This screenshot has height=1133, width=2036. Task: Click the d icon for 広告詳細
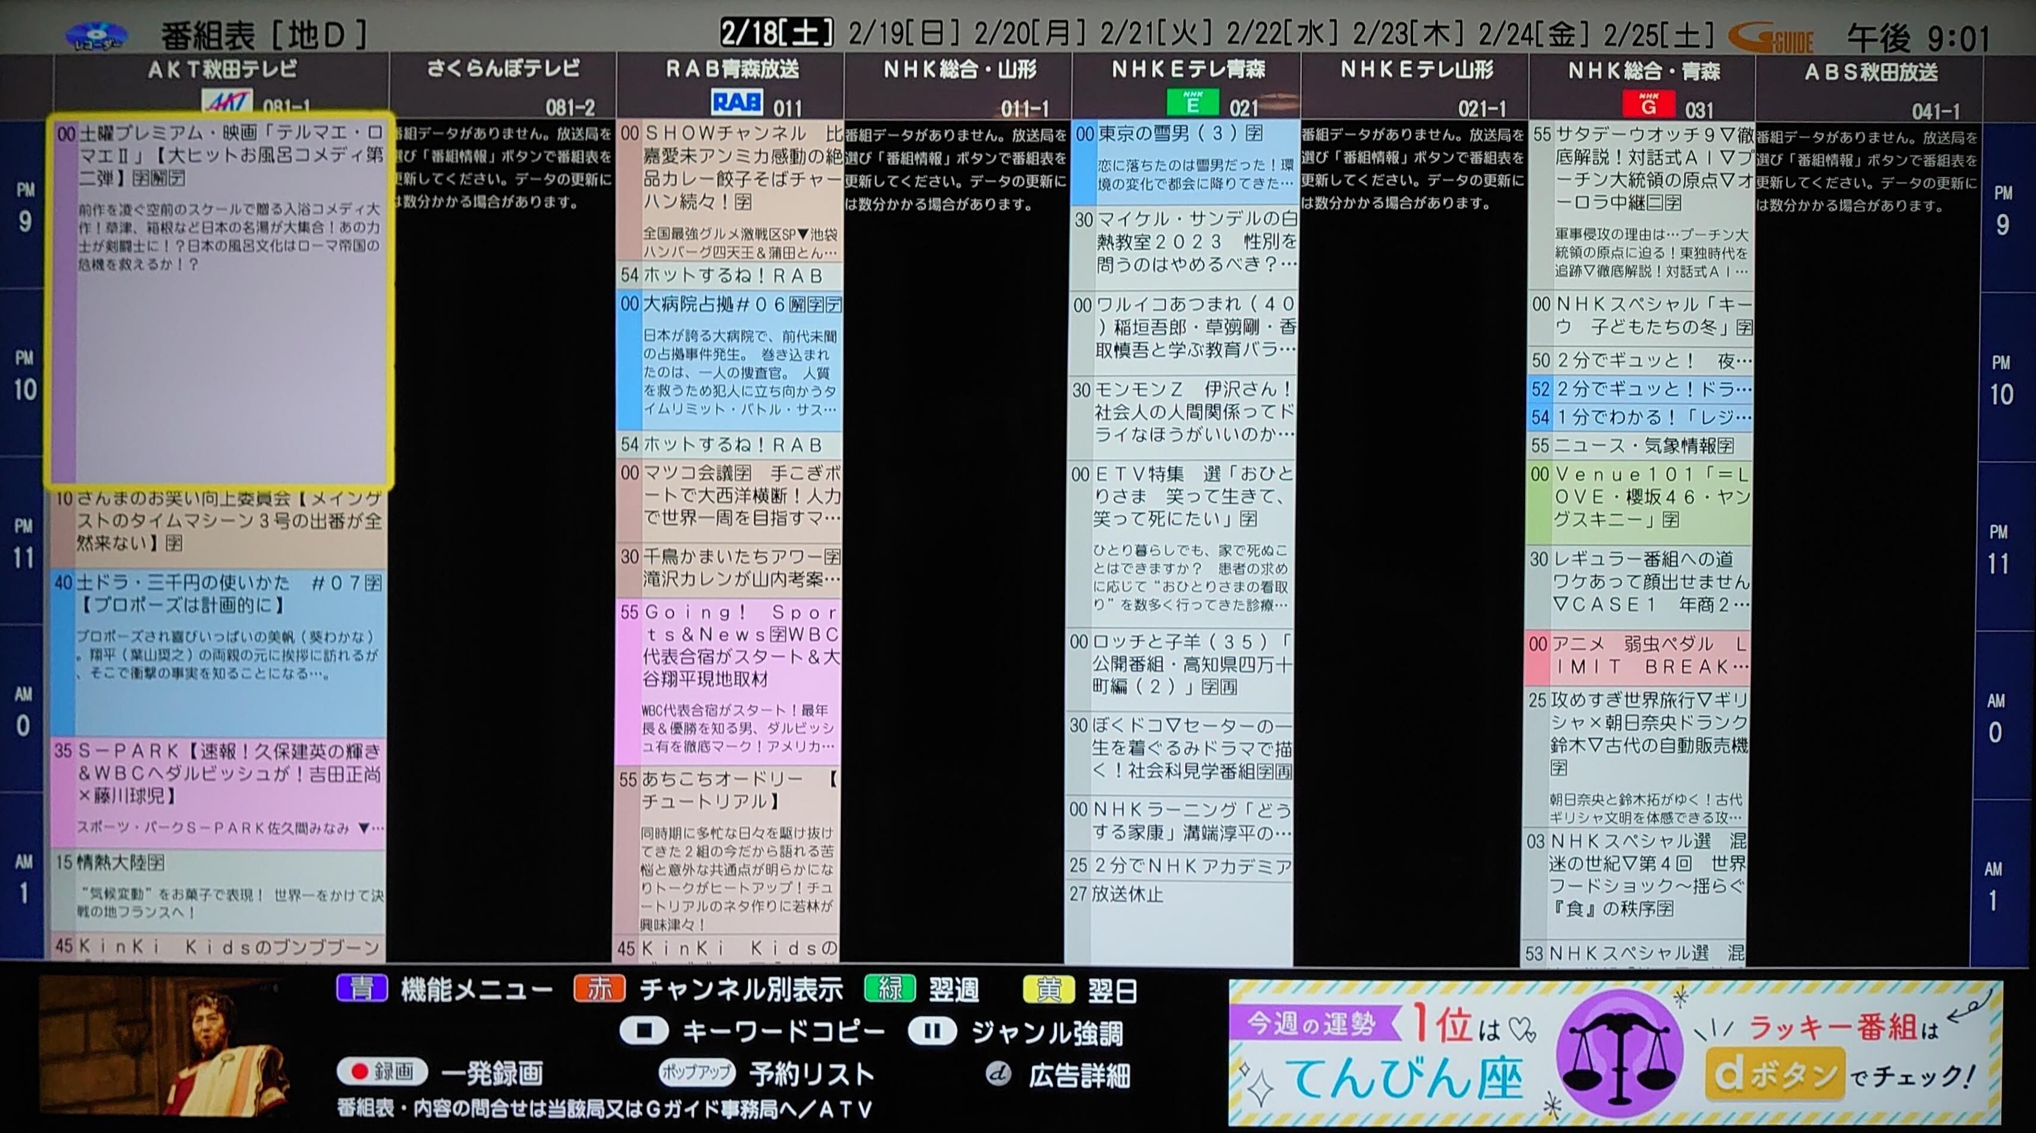(999, 1075)
